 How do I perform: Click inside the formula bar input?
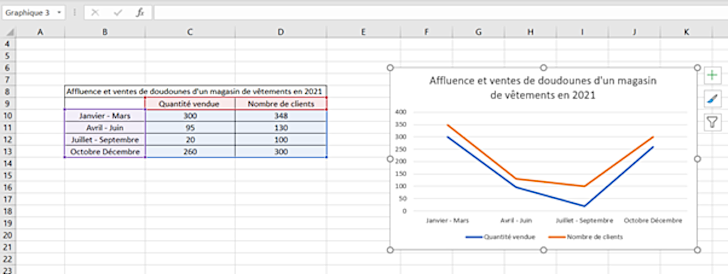point(412,13)
